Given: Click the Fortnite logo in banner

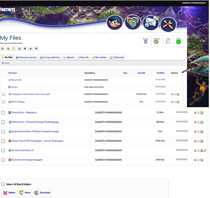Looking at the screenshot, I should tap(8, 10).
